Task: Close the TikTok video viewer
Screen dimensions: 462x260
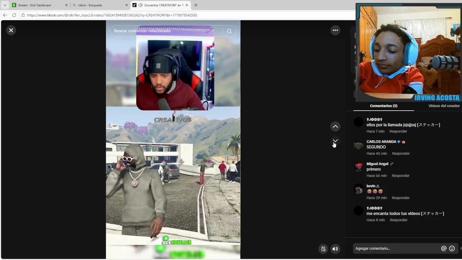Action: pos(11,30)
